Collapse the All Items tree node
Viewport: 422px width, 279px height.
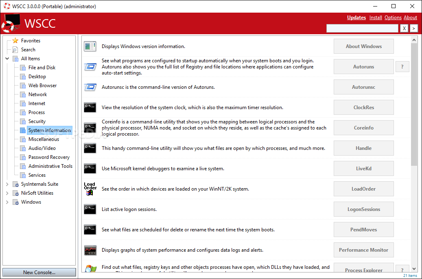7,58
